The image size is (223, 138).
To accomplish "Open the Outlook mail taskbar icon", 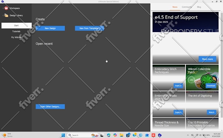I will click(x=147, y=135).
